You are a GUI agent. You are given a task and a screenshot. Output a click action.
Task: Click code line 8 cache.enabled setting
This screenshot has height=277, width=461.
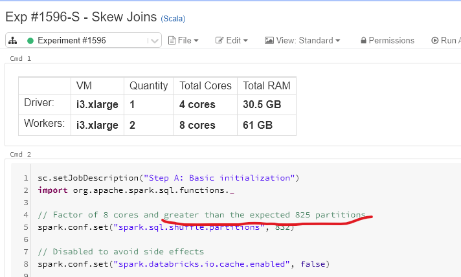click(183, 264)
